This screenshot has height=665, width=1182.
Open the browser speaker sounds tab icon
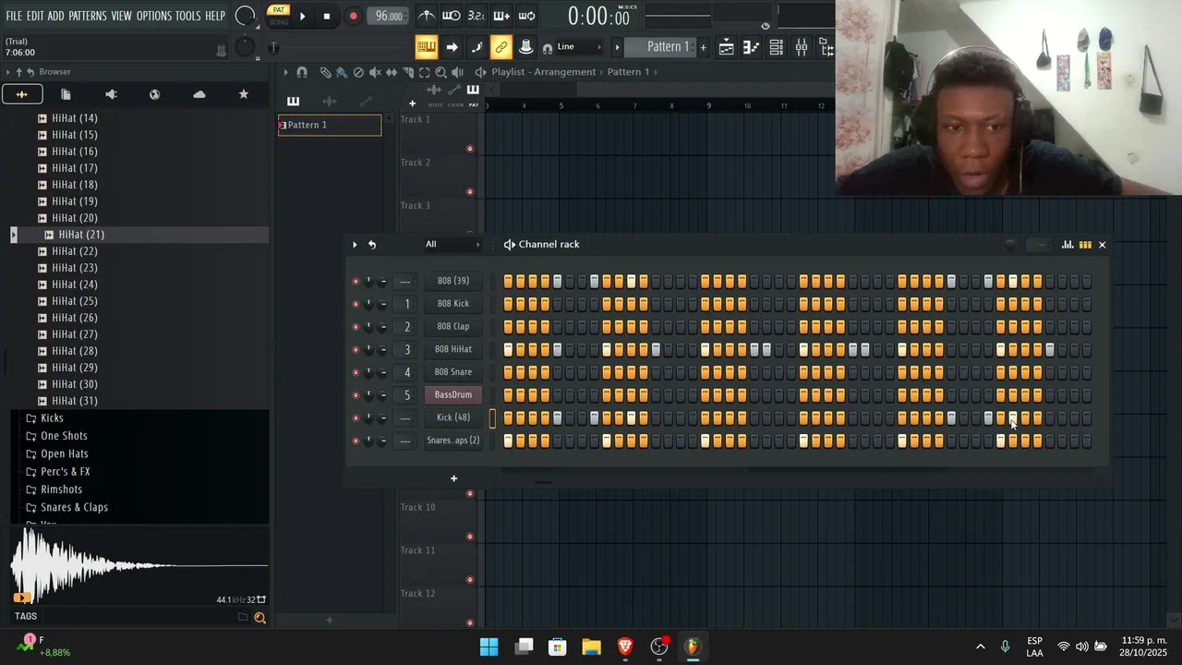[x=111, y=94]
